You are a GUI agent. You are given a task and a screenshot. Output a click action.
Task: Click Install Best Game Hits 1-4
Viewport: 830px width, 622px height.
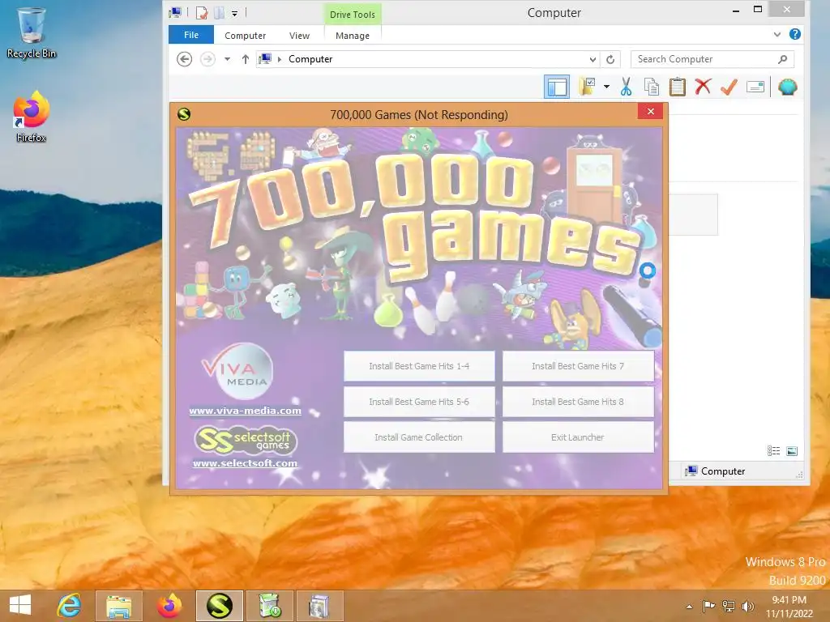click(419, 365)
